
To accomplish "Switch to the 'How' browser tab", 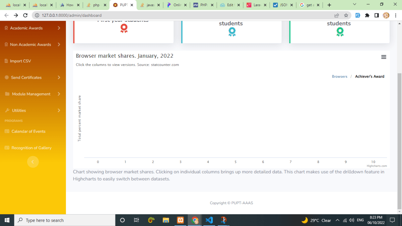I will [69, 5].
